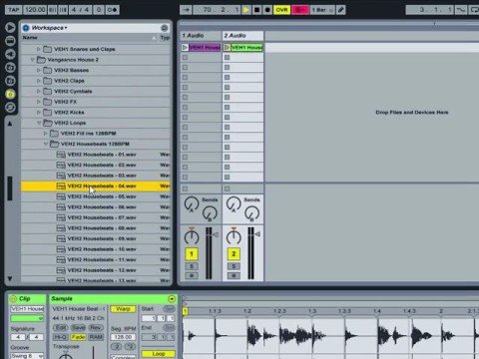
Task: Select VEH2 Housebeats - 10.wav file
Action: point(96,249)
